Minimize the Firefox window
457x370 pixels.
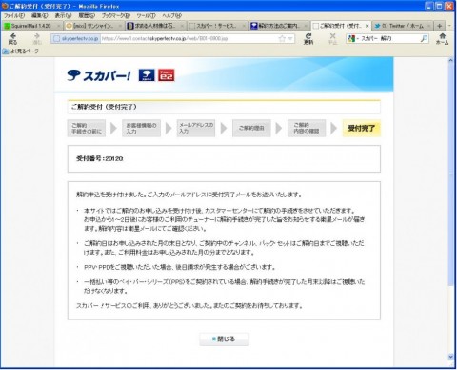(429, 6)
